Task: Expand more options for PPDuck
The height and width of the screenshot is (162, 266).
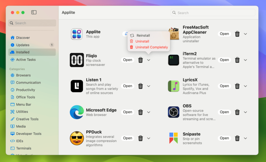Action: point(149,138)
